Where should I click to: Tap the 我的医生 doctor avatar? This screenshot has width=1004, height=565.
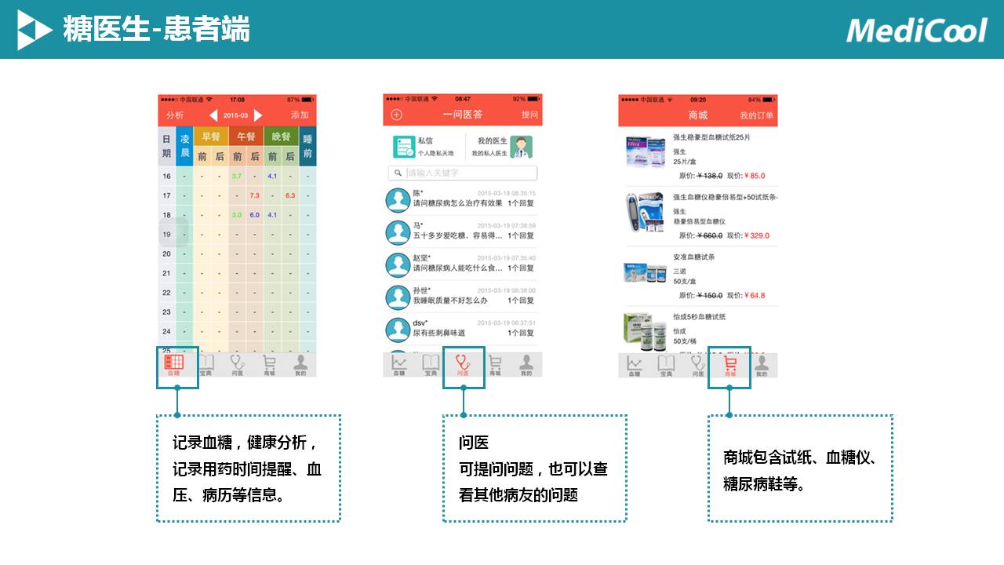coord(521,147)
